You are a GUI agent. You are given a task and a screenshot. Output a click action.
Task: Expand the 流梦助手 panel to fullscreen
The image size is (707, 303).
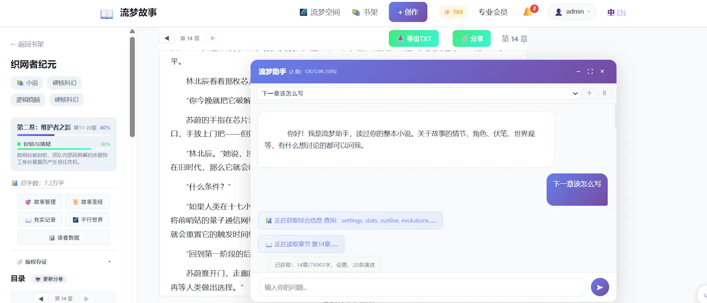590,71
